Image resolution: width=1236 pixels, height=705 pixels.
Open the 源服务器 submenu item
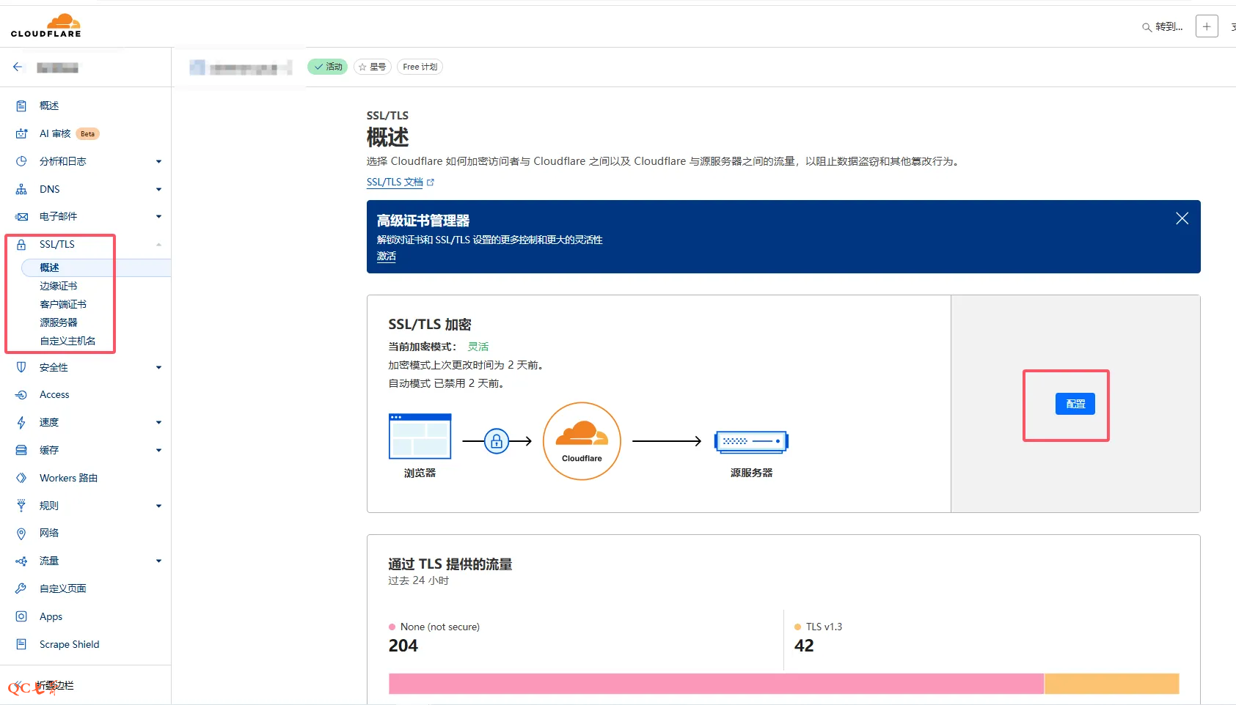[59, 322]
